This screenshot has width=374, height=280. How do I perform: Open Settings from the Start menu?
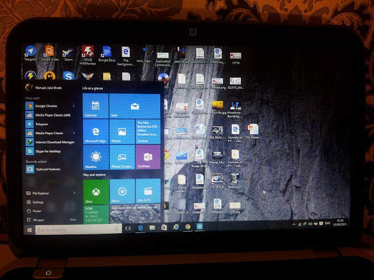pos(35,202)
